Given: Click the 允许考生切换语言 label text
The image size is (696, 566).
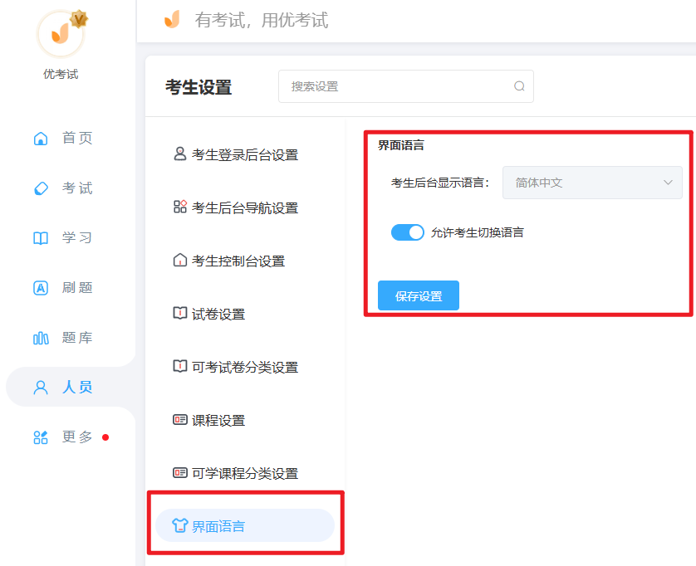Looking at the screenshot, I should pyautogui.click(x=478, y=232).
